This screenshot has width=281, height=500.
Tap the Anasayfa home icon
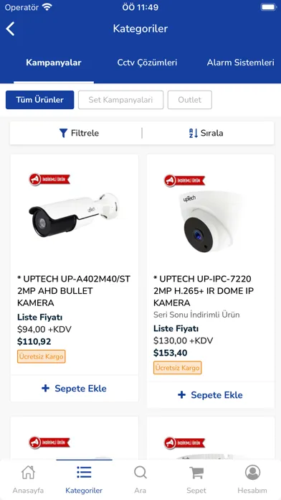pos(28,472)
